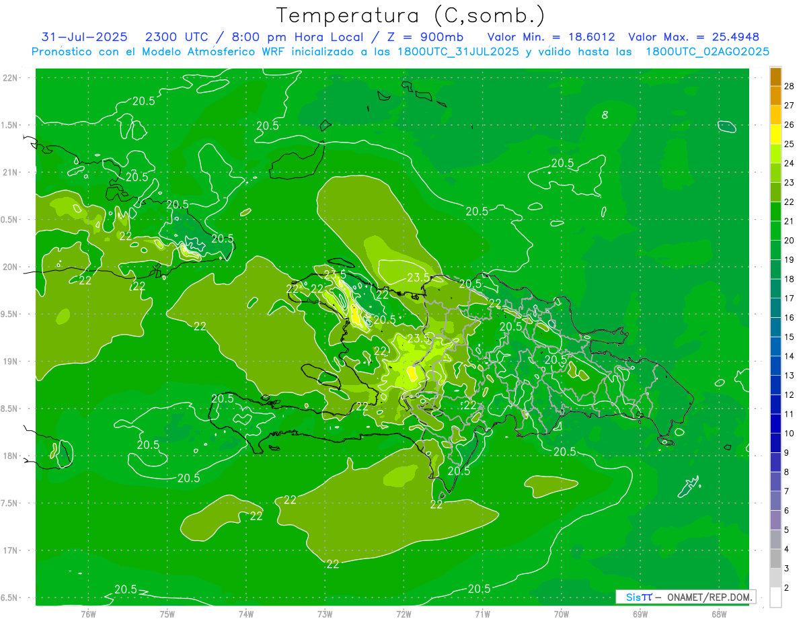Click legend value '28' on color scale
807x623 pixels.
pyautogui.click(x=790, y=85)
